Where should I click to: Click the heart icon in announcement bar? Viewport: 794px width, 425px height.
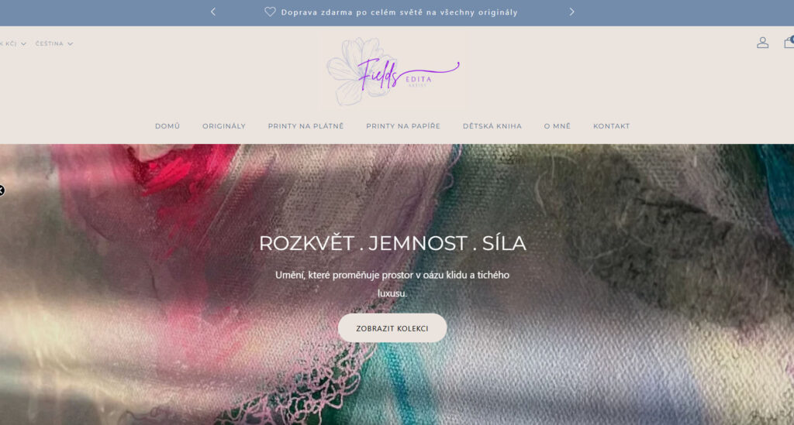pyautogui.click(x=270, y=12)
